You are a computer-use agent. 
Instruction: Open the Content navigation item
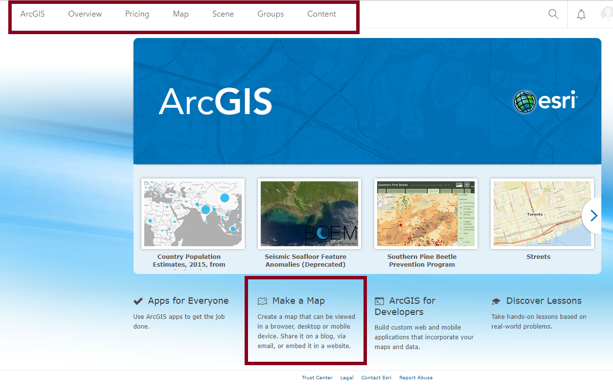point(322,14)
